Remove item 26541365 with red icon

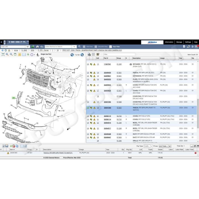196,153
